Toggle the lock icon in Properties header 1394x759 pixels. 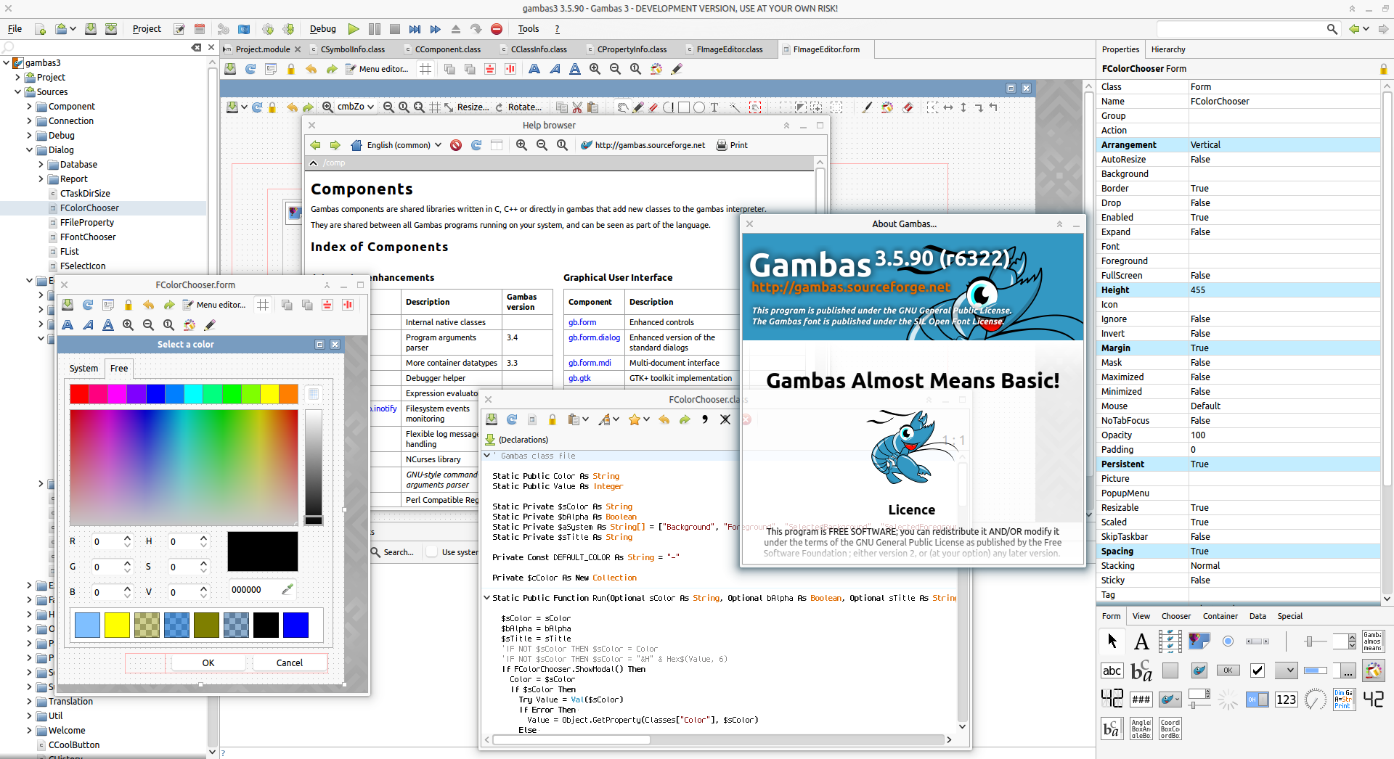(x=1383, y=69)
